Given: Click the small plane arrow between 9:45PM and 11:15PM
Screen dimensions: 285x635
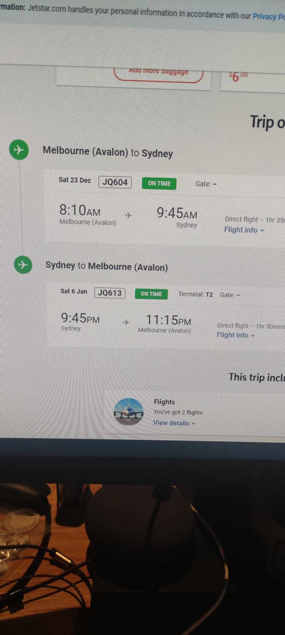Looking at the screenshot, I should click(126, 322).
